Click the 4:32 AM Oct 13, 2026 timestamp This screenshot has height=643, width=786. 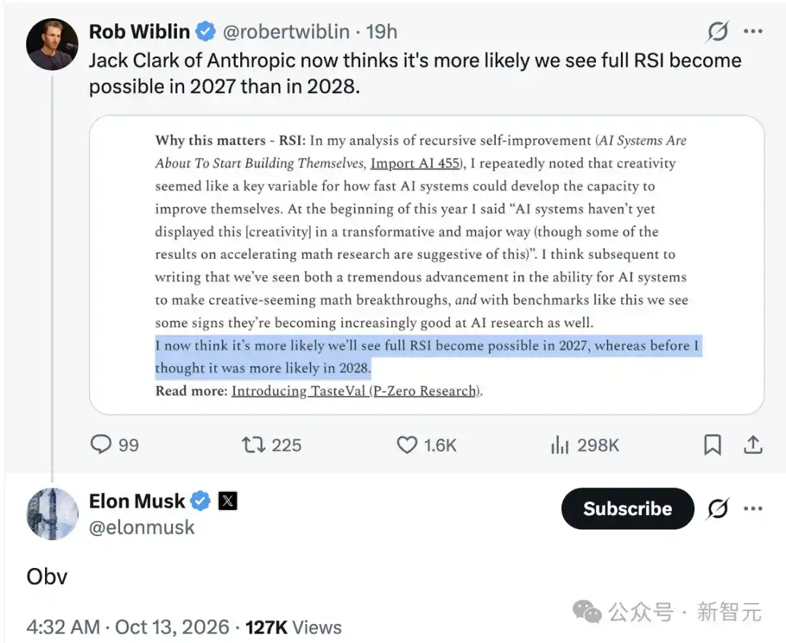[x=128, y=627]
